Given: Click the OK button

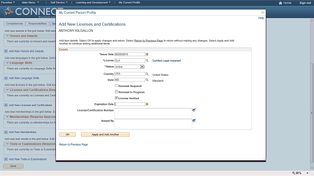Looking at the screenshot, I should (68, 134).
